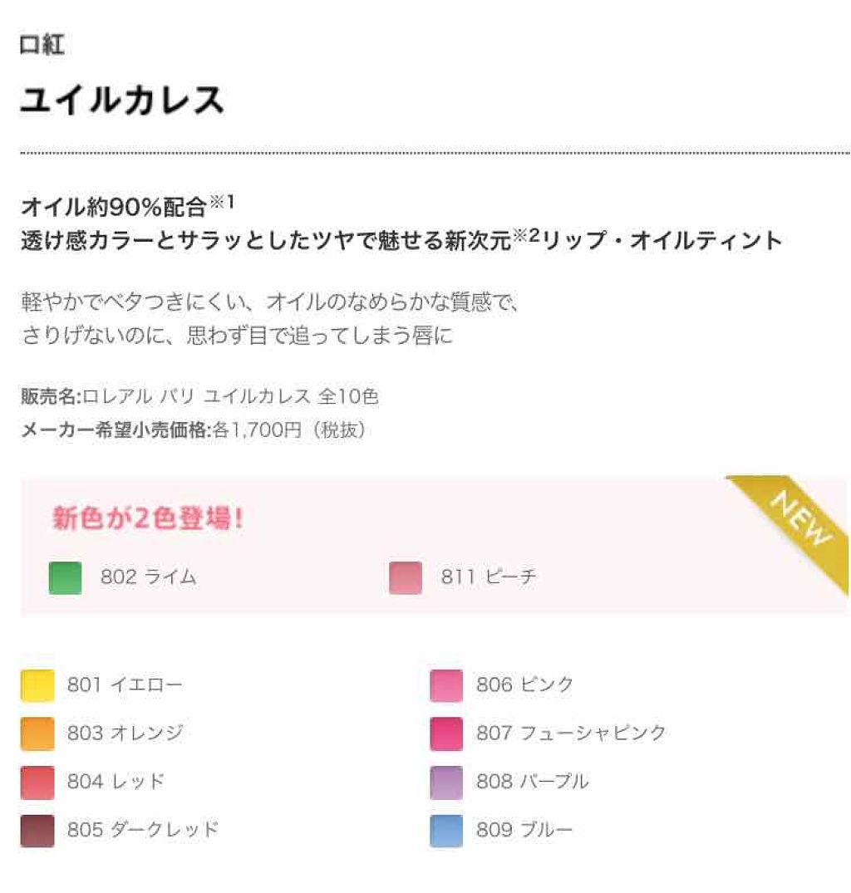Click the 口紅 category label
This screenshot has height=893, width=851.
tap(42, 45)
